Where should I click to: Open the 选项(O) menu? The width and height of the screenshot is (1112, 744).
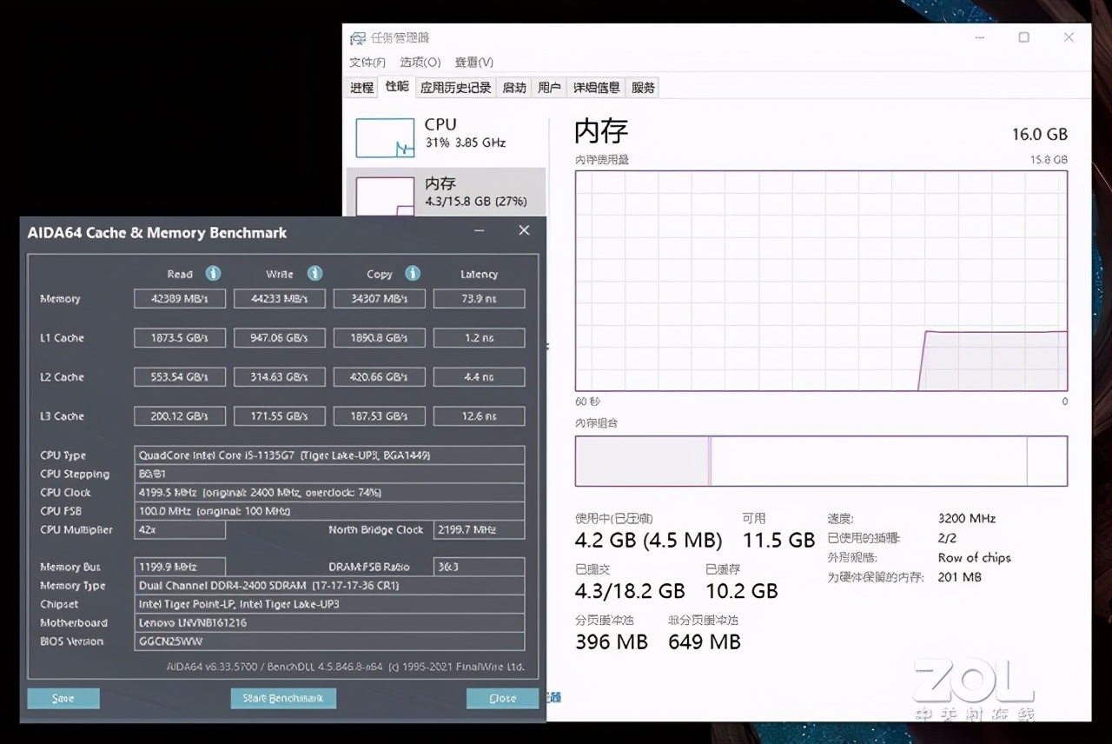tap(420, 63)
